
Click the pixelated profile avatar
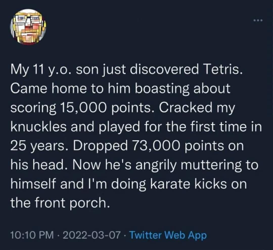[x=28, y=27]
